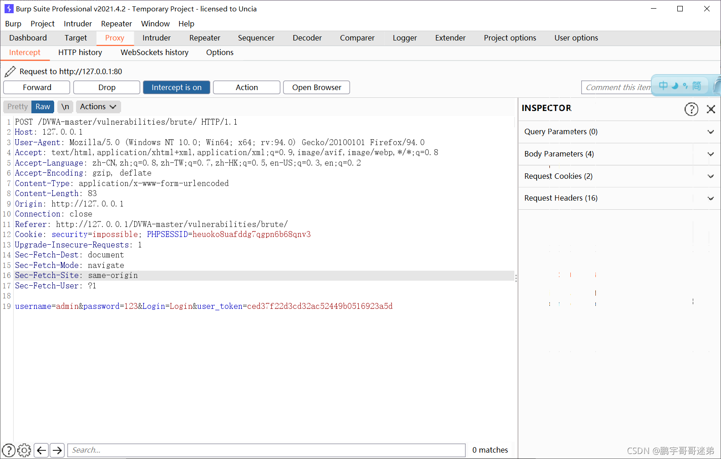Open search settings gear icon

pyautogui.click(x=24, y=450)
